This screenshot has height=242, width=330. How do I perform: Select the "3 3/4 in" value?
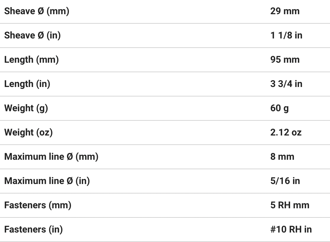pos(286,84)
